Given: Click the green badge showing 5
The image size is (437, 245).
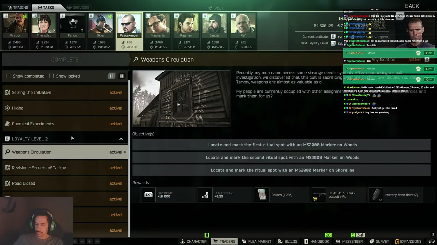Looking at the screenshot, I should point(353,235).
